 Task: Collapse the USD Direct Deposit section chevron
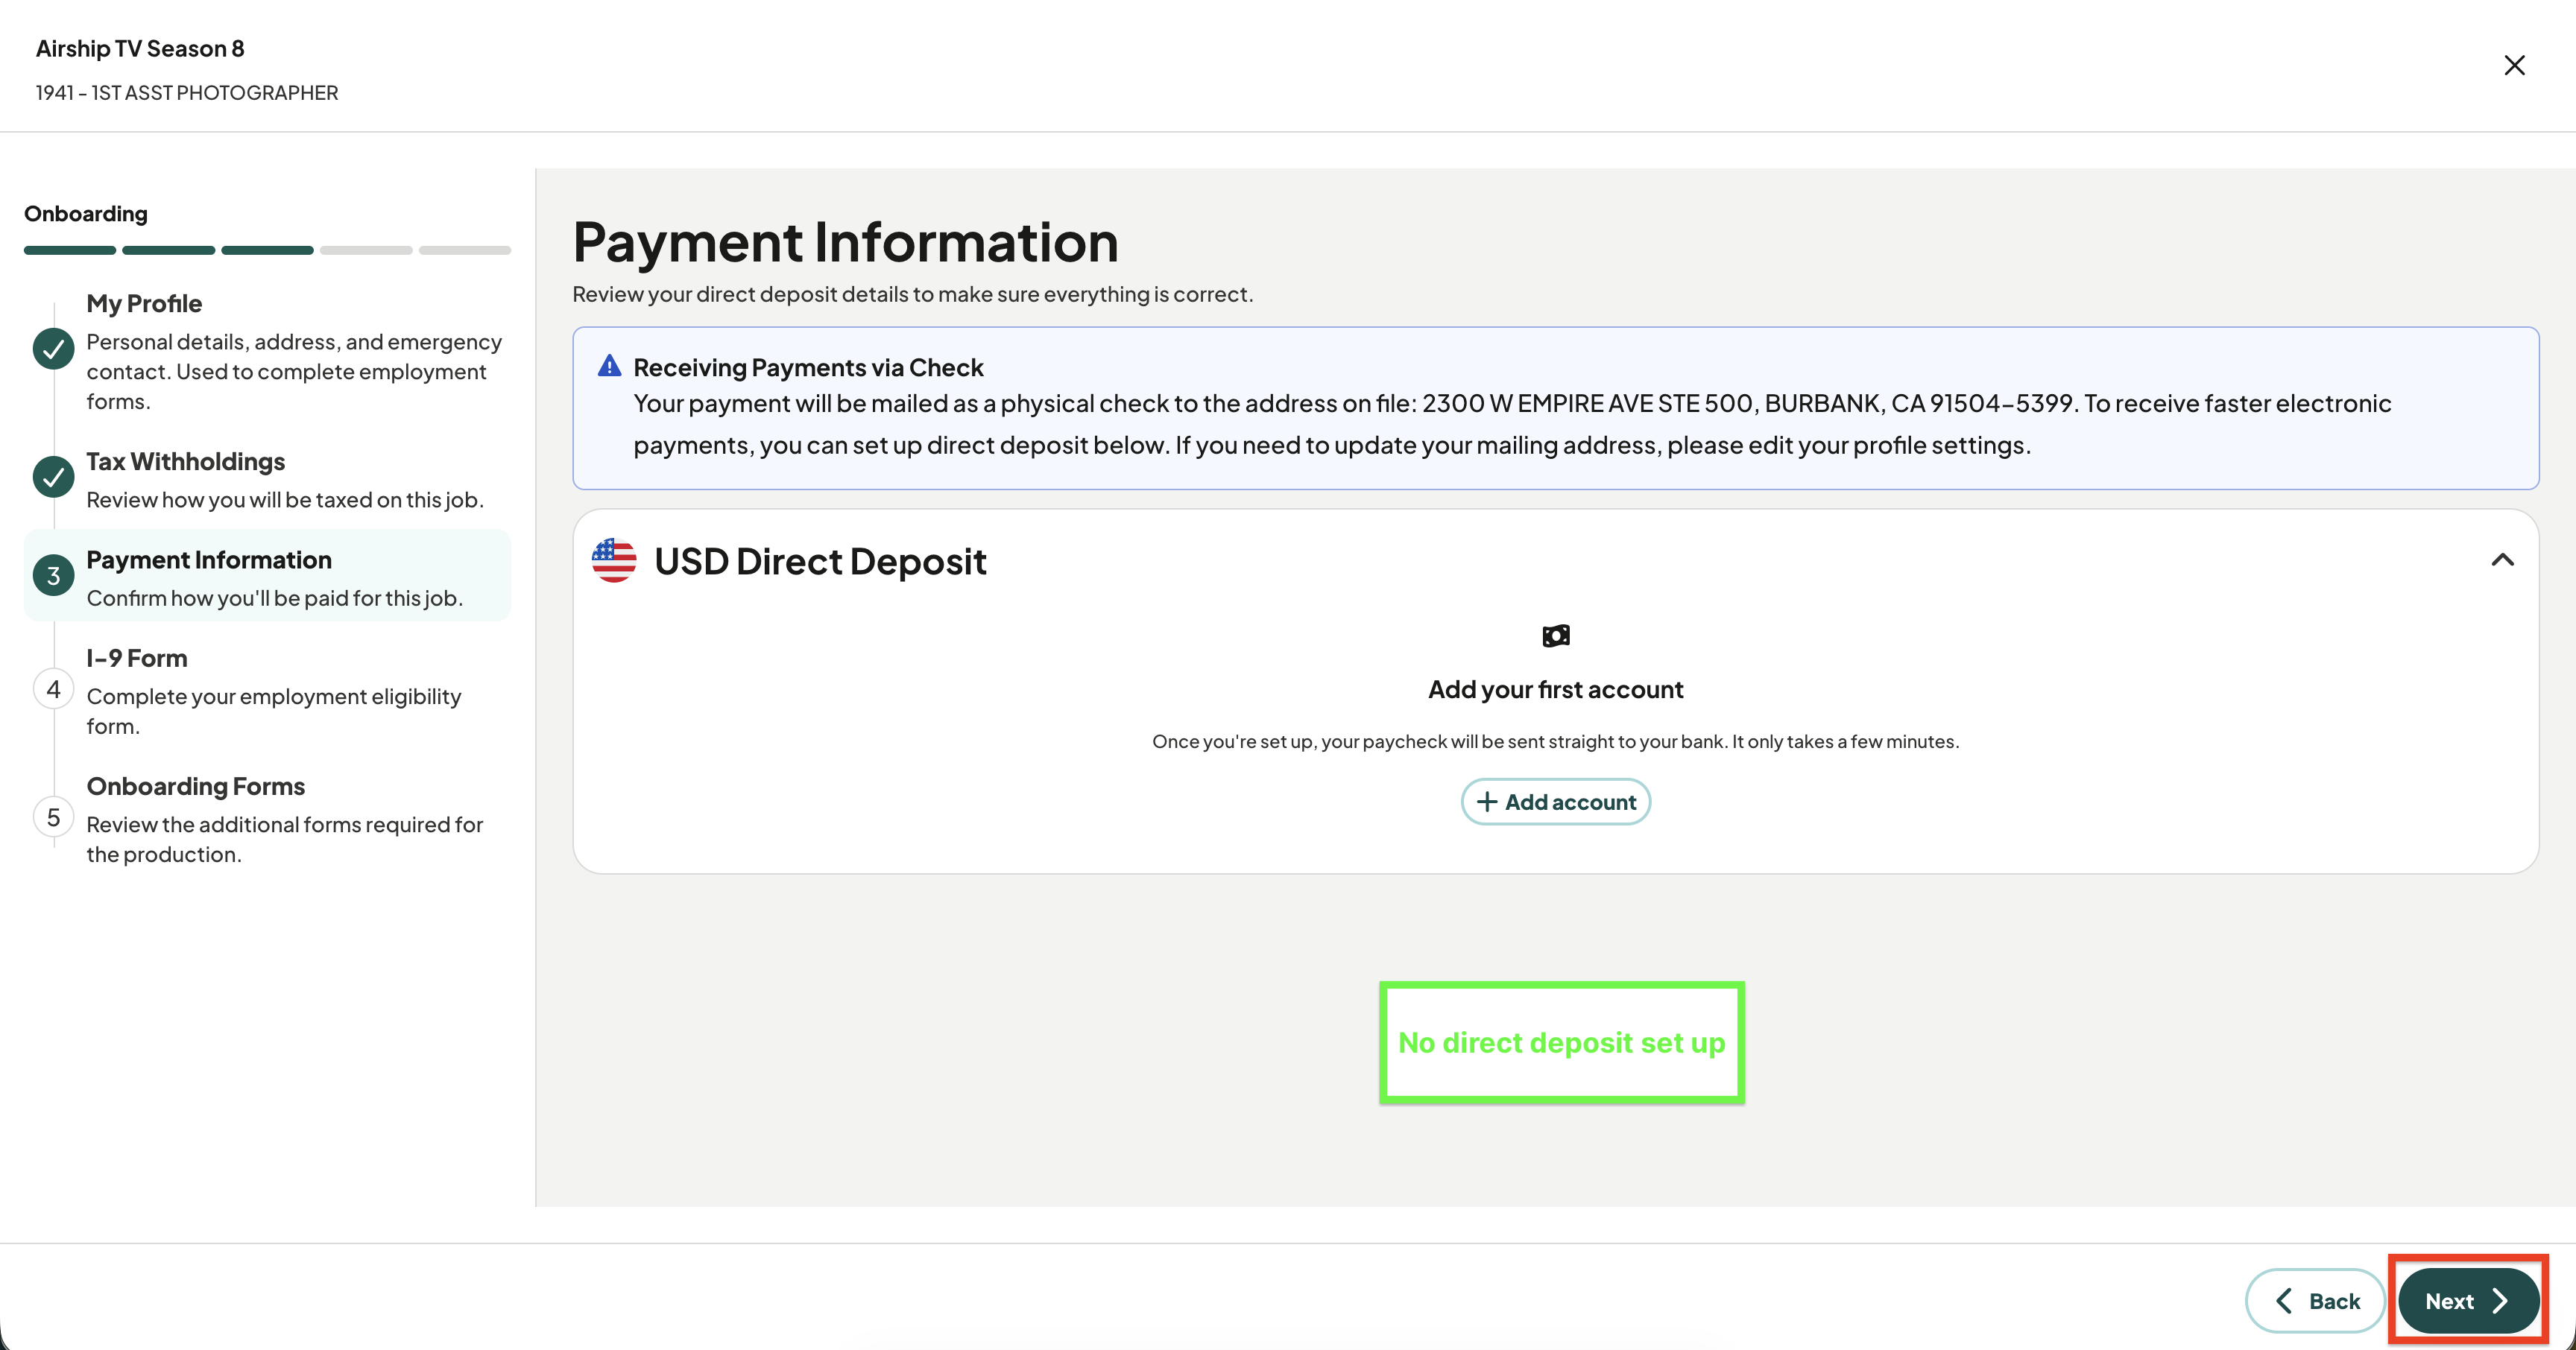pyautogui.click(x=2502, y=560)
